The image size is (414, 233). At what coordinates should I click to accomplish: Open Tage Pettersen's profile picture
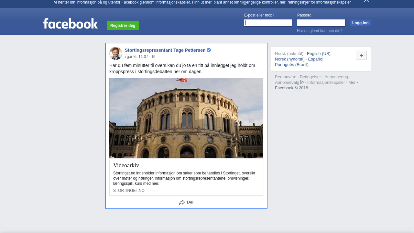(116, 53)
